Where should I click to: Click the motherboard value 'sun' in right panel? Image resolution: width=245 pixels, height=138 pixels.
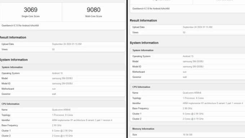(x=185, y=72)
